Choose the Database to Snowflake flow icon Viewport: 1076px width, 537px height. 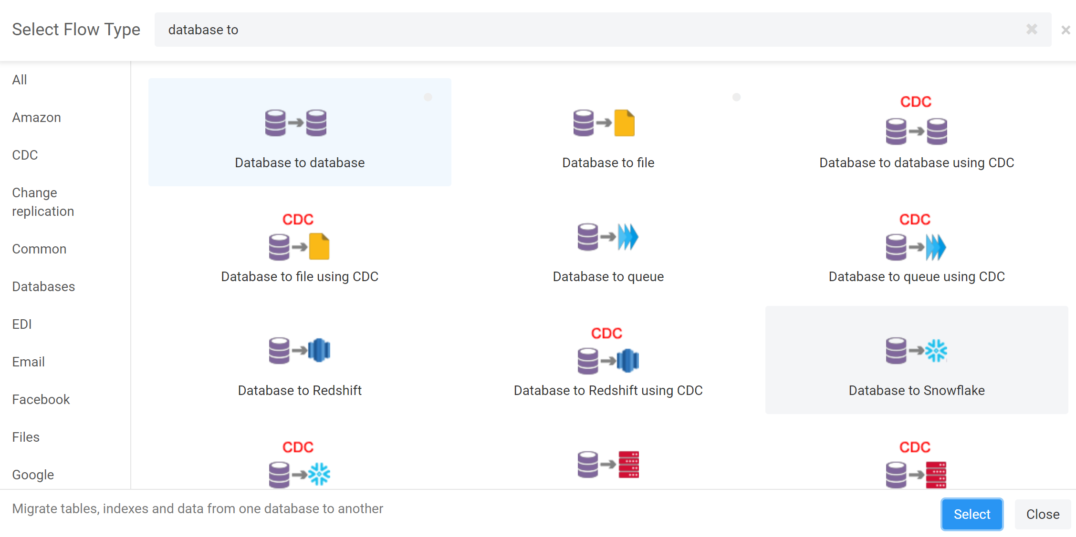[916, 350]
